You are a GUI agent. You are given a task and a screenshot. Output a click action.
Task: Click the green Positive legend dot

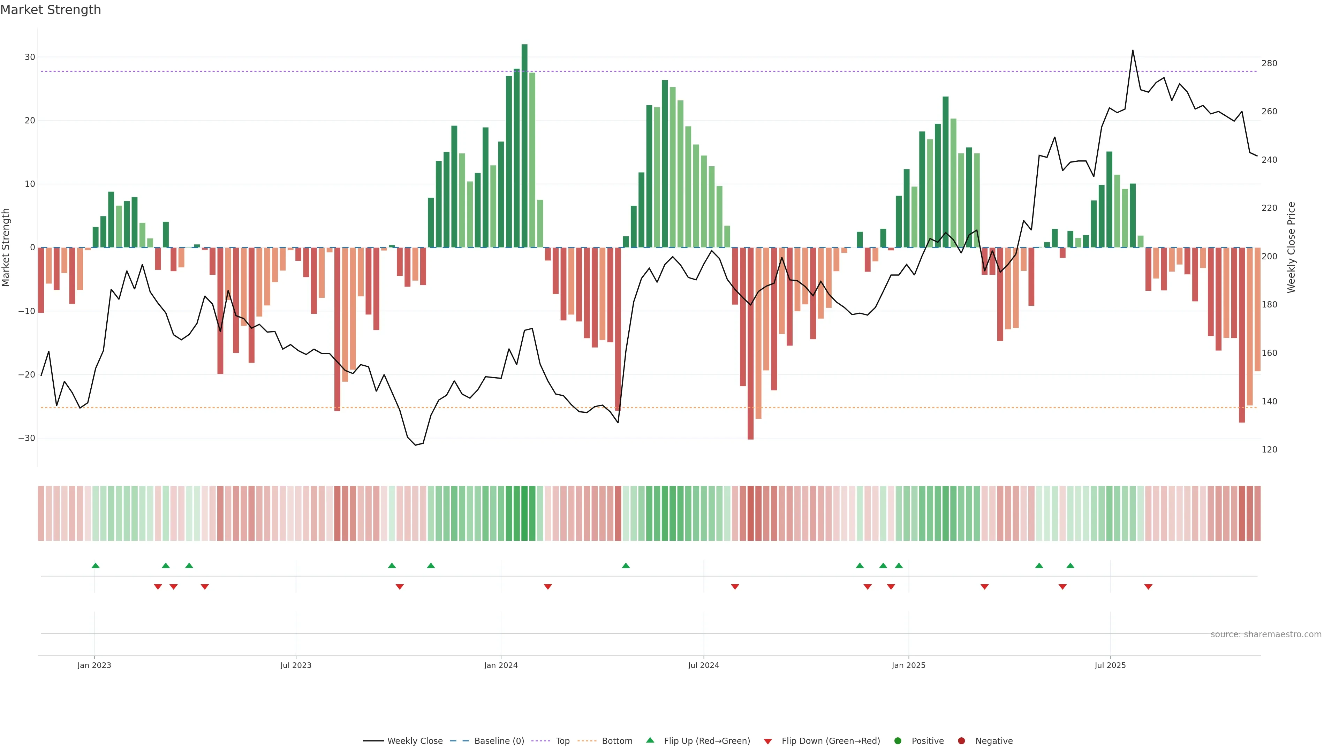pos(898,741)
